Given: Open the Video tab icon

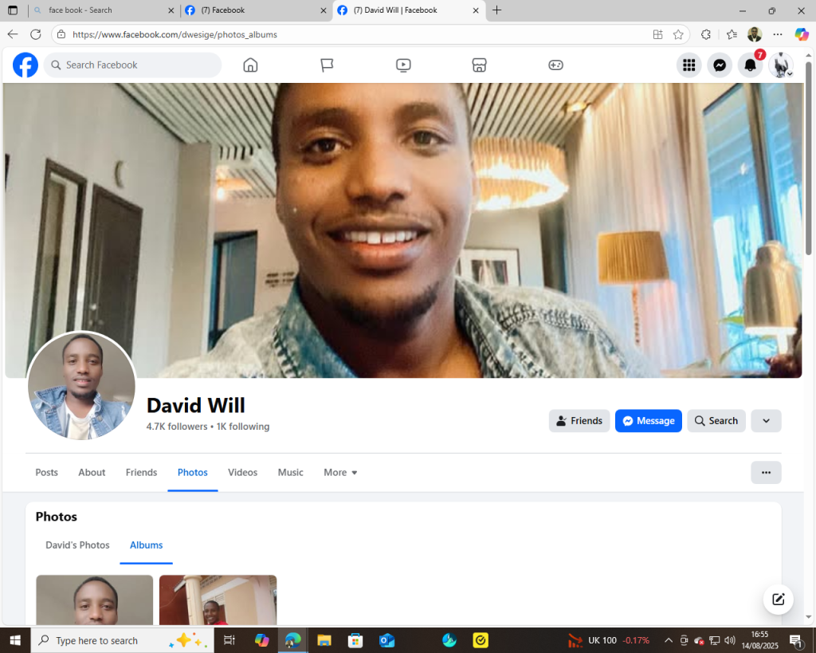Looking at the screenshot, I should 403,65.
